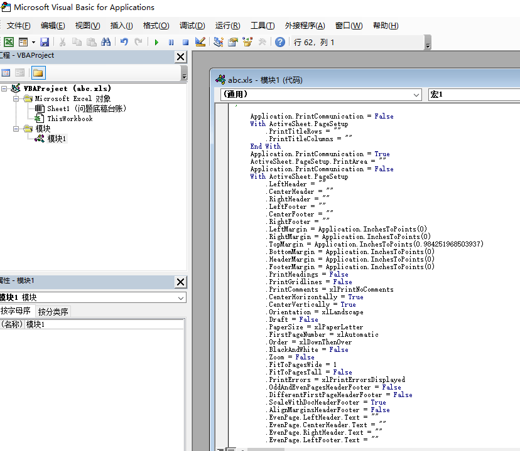Save abc.xls with the Save icon
The height and width of the screenshot is (451, 520).
tap(44, 41)
